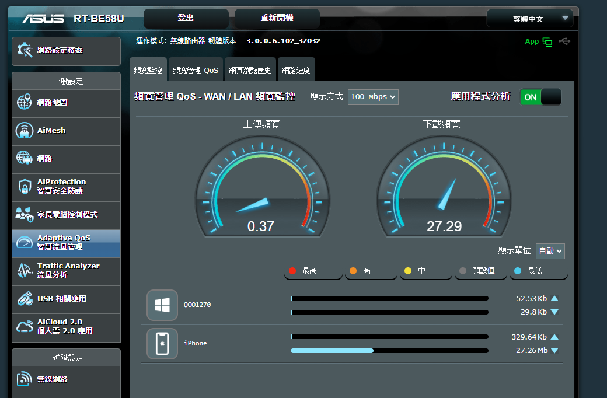Click the 29.8 Kb download value
The height and width of the screenshot is (398, 607).
click(x=533, y=312)
